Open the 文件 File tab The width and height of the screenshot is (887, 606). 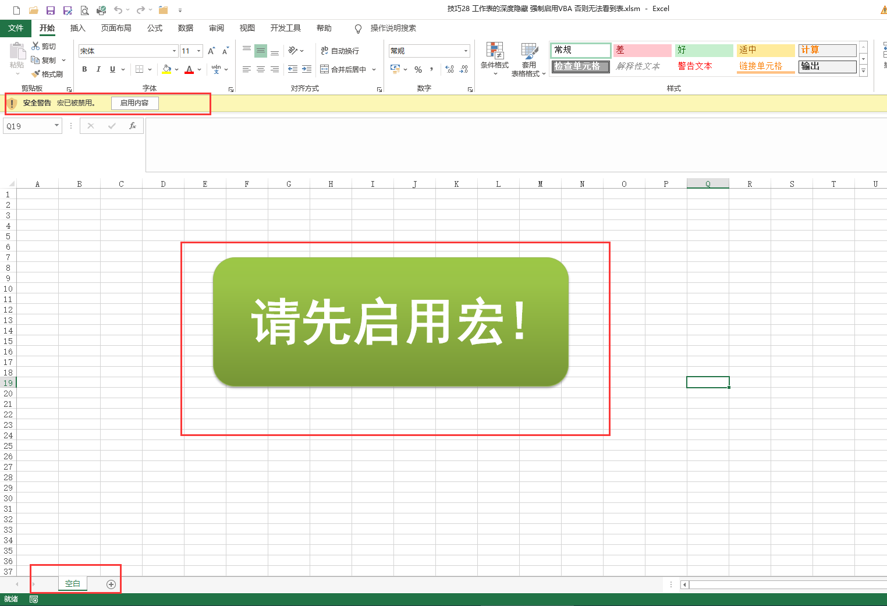[x=16, y=28]
